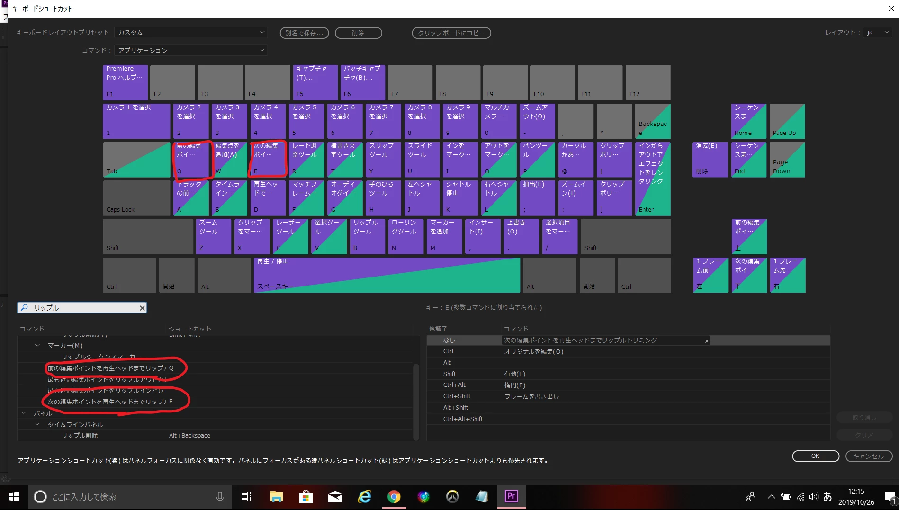
Task: Select the Ctrl+Shift row フレームを書き出し
Action: click(628, 396)
